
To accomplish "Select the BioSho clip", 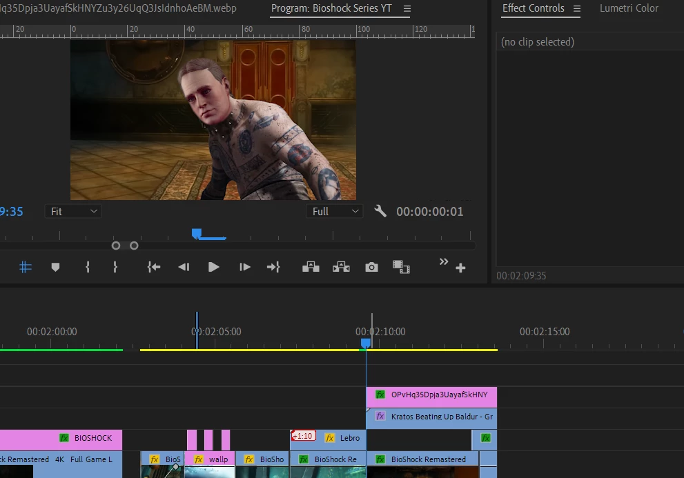I will coord(262,464).
